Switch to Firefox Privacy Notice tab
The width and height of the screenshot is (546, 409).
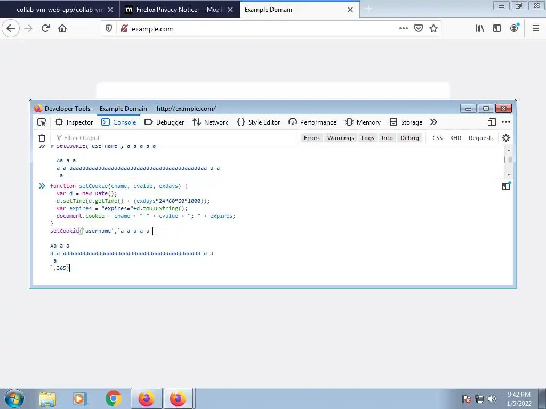click(x=179, y=10)
